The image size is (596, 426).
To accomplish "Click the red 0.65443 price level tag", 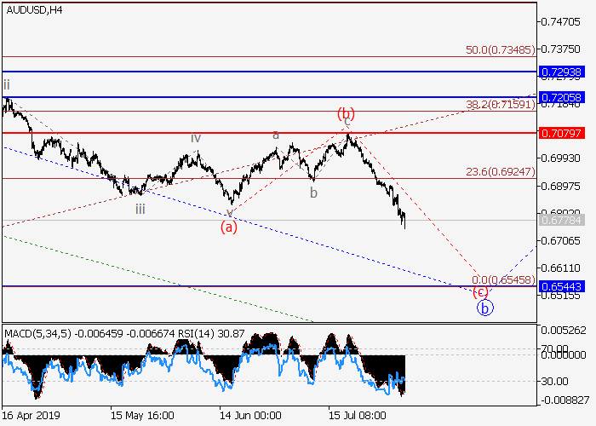I will pyautogui.click(x=559, y=287).
